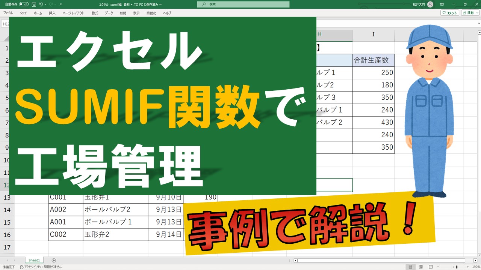Click the コメント comments button

(x=450, y=13)
